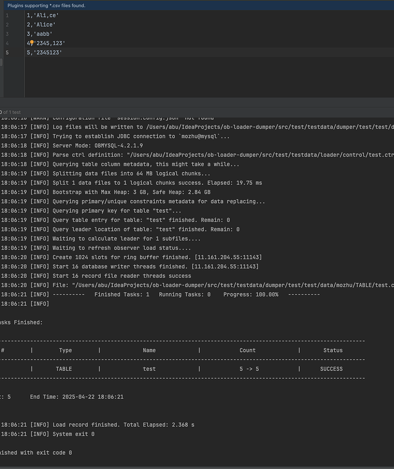Click the 'Progress: 100.00%' text in the log
Image resolution: width=394 pixels, height=469 pixels.
pos(251,294)
